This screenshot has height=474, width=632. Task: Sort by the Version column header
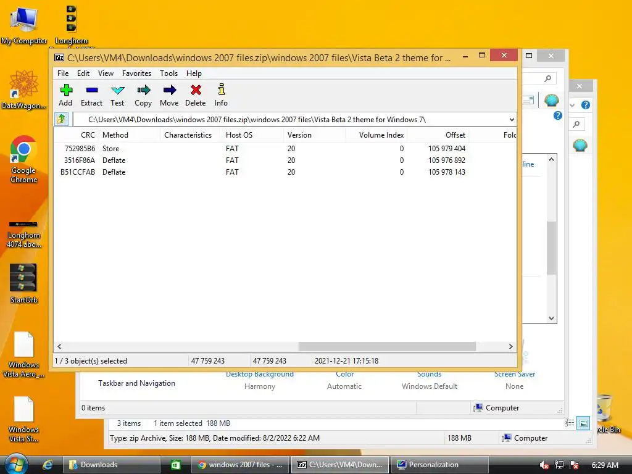[x=314, y=135]
